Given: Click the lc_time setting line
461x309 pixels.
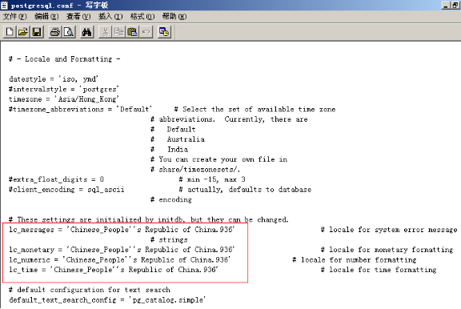Looking at the screenshot, I should pyautogui.click(x=114, y=270).
